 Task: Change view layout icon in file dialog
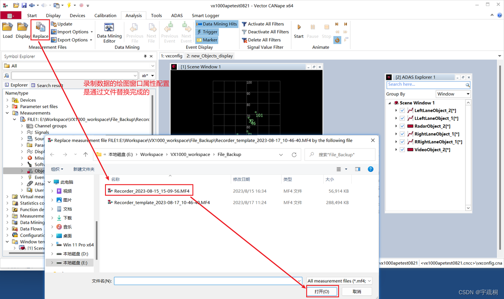click(x=339, y=169)
